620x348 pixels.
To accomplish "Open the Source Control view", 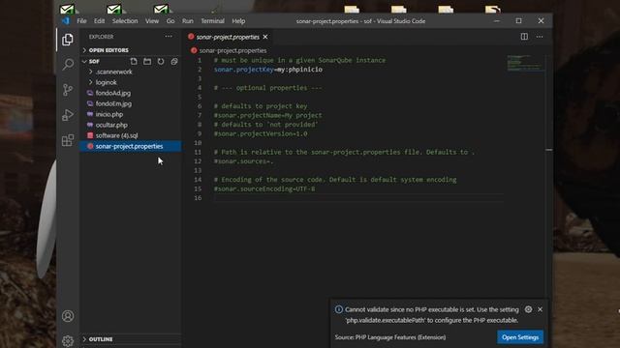I will click(x=68, y=90).
